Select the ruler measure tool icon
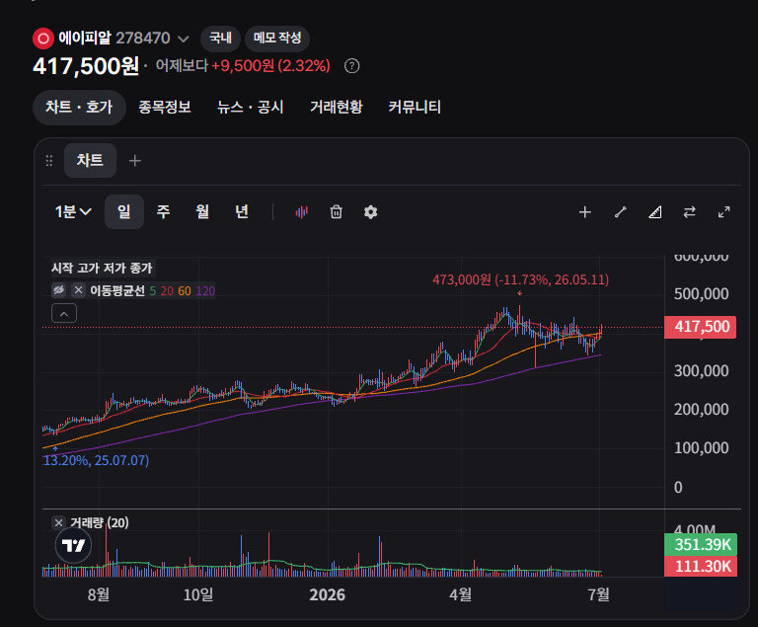Screen dimensions: 758x627 [655, 212]
